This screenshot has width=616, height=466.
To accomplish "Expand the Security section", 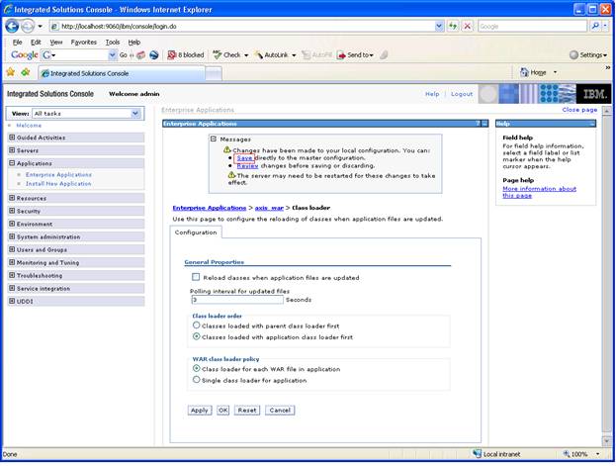I will [x=12, y=211].
